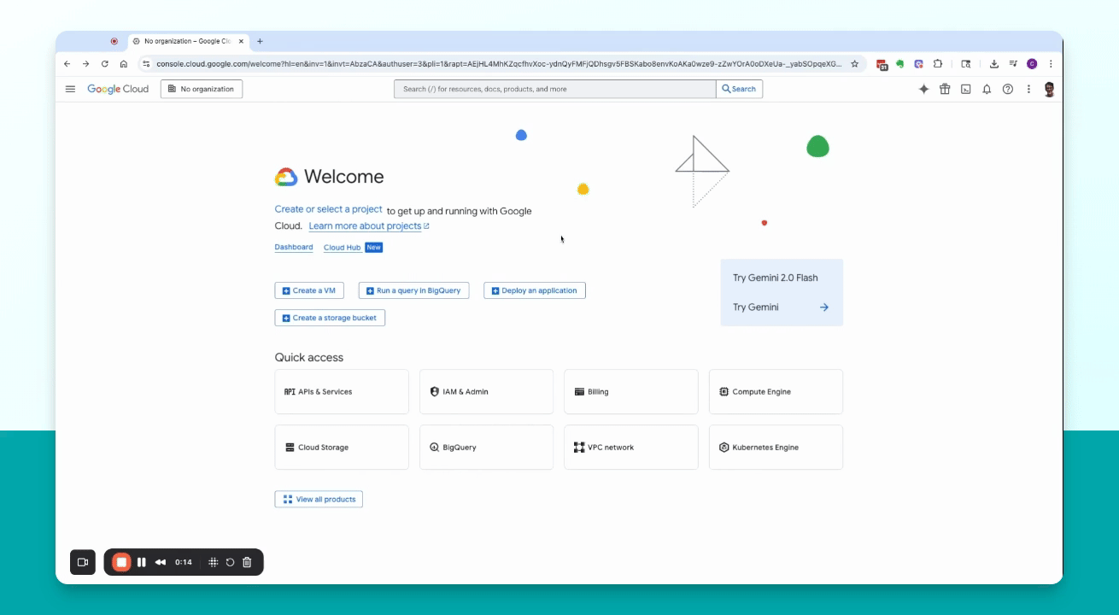Click View all products
Viewport: 1119px width, 615px height.
[x=319, y=499]
